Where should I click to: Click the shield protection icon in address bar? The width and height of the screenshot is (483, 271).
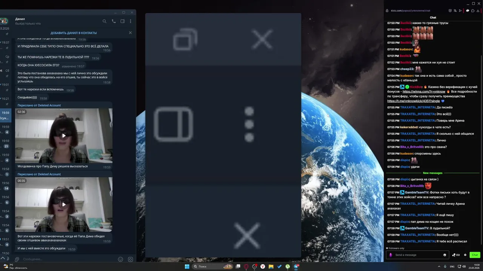pos(450,11)
